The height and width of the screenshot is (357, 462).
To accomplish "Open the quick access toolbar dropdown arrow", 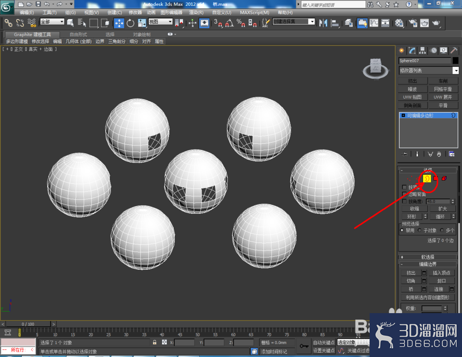I will [x=71, y=4].
